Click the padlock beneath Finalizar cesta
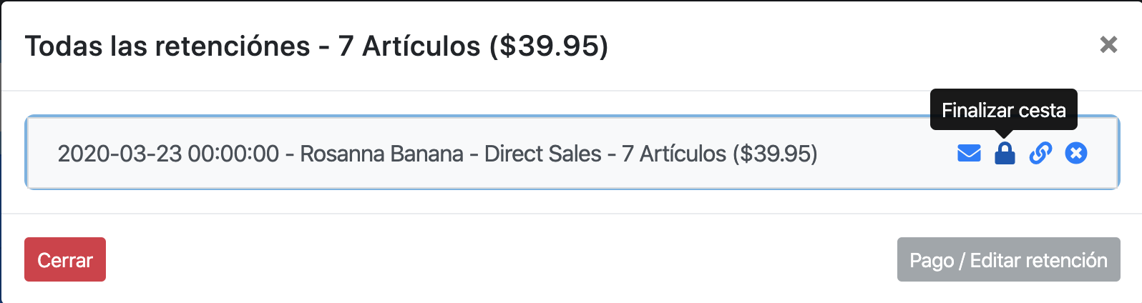Viewport: 1142px width, 303px height. [x=1005, y=153]
